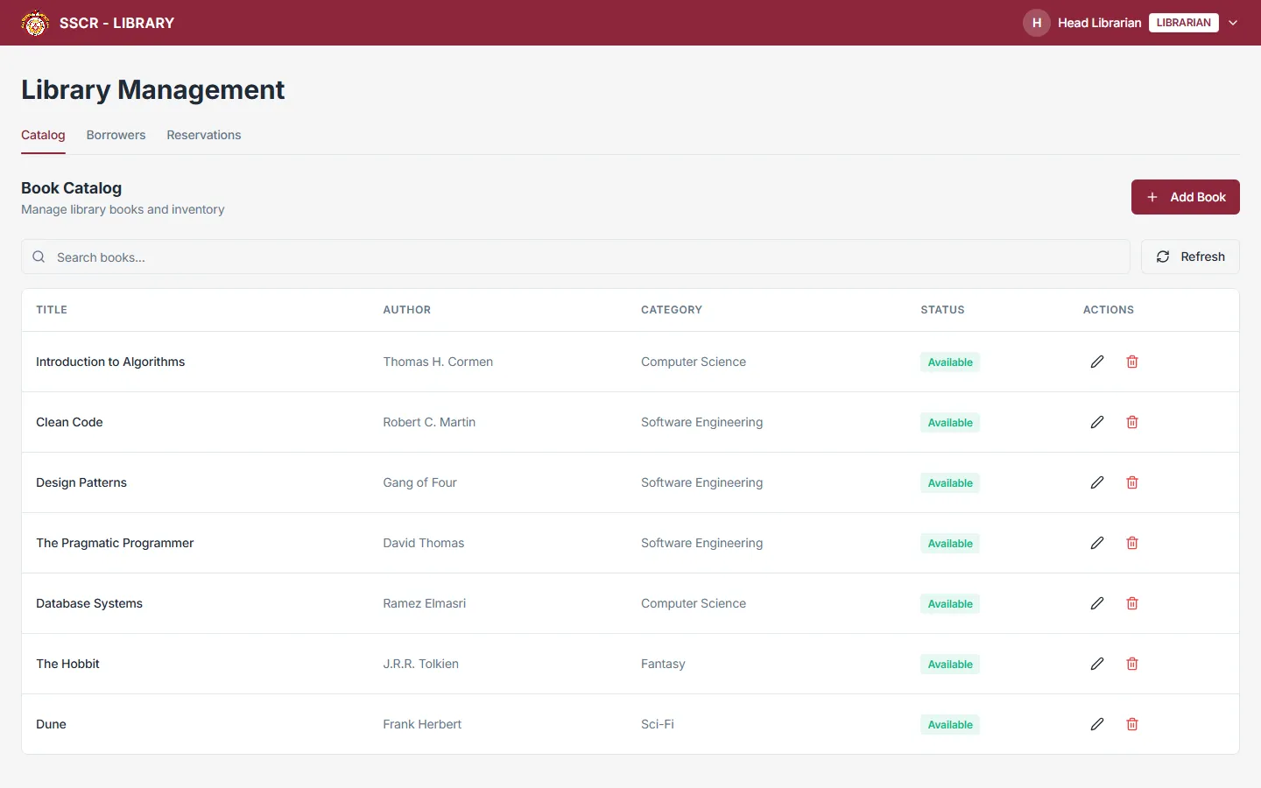Image resolution: width=1261 pixels, height=788 pixels.
Task: Click author Gang of Four
Action: [419, 482]
